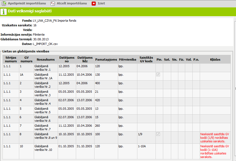
Task: Click the vertical scrollbar on the right
Action: click(x=235, y=88)
